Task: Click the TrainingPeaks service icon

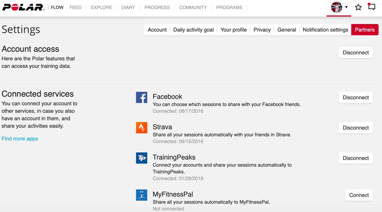Action: coord(141,158)
